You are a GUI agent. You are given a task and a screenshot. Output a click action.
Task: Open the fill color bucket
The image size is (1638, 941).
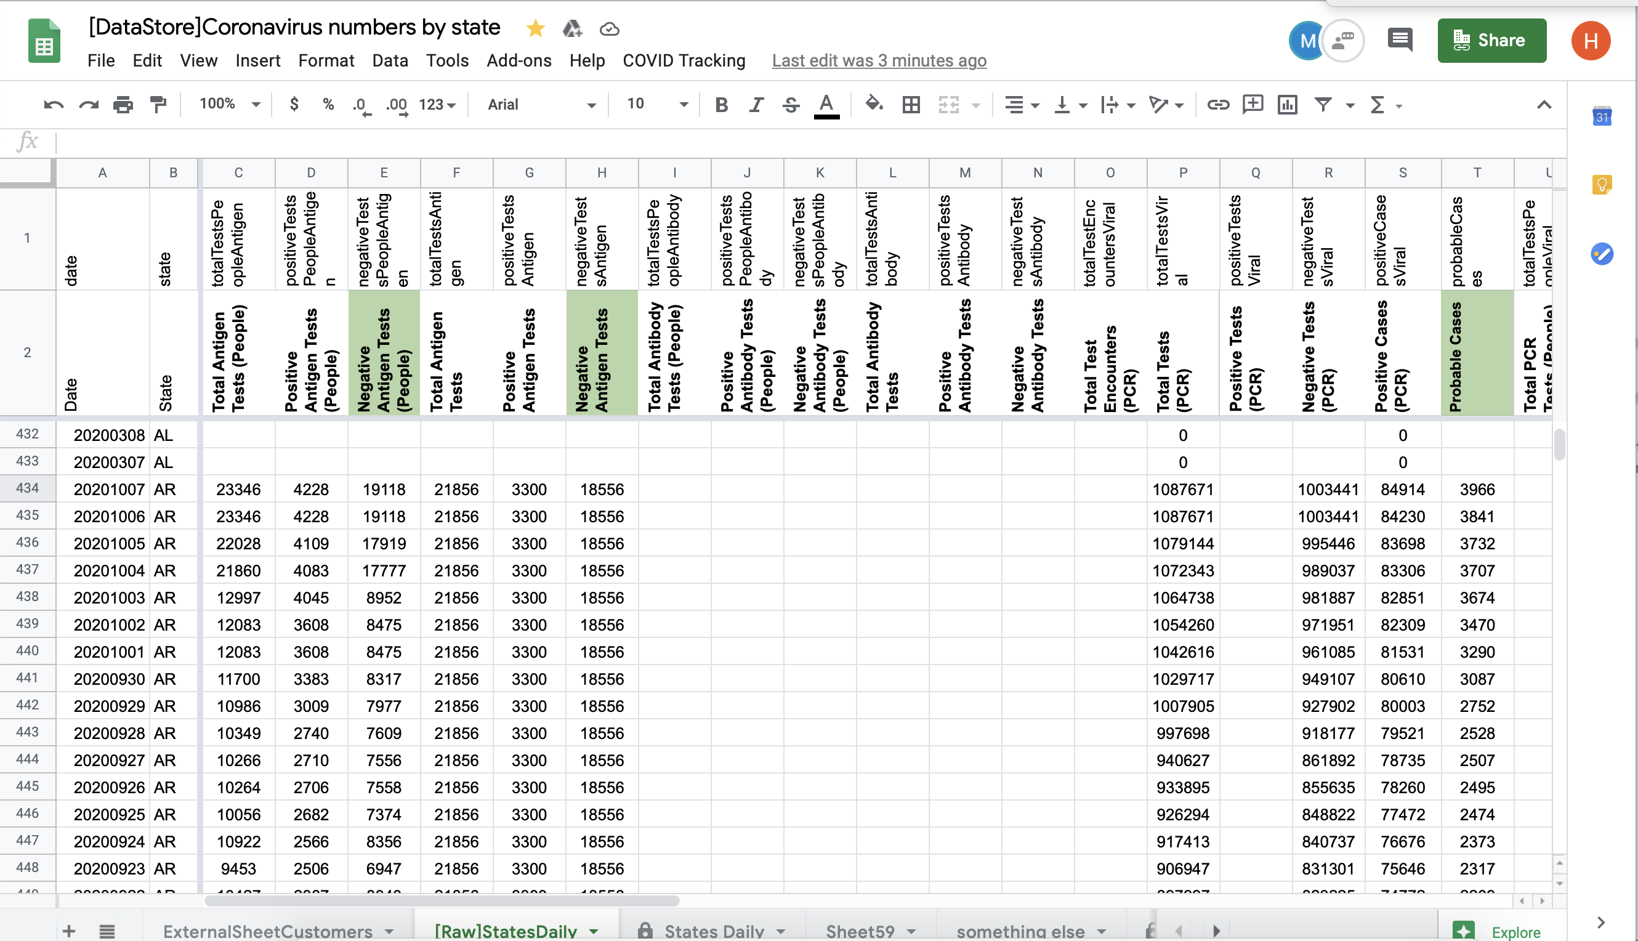tap(874, 103)
